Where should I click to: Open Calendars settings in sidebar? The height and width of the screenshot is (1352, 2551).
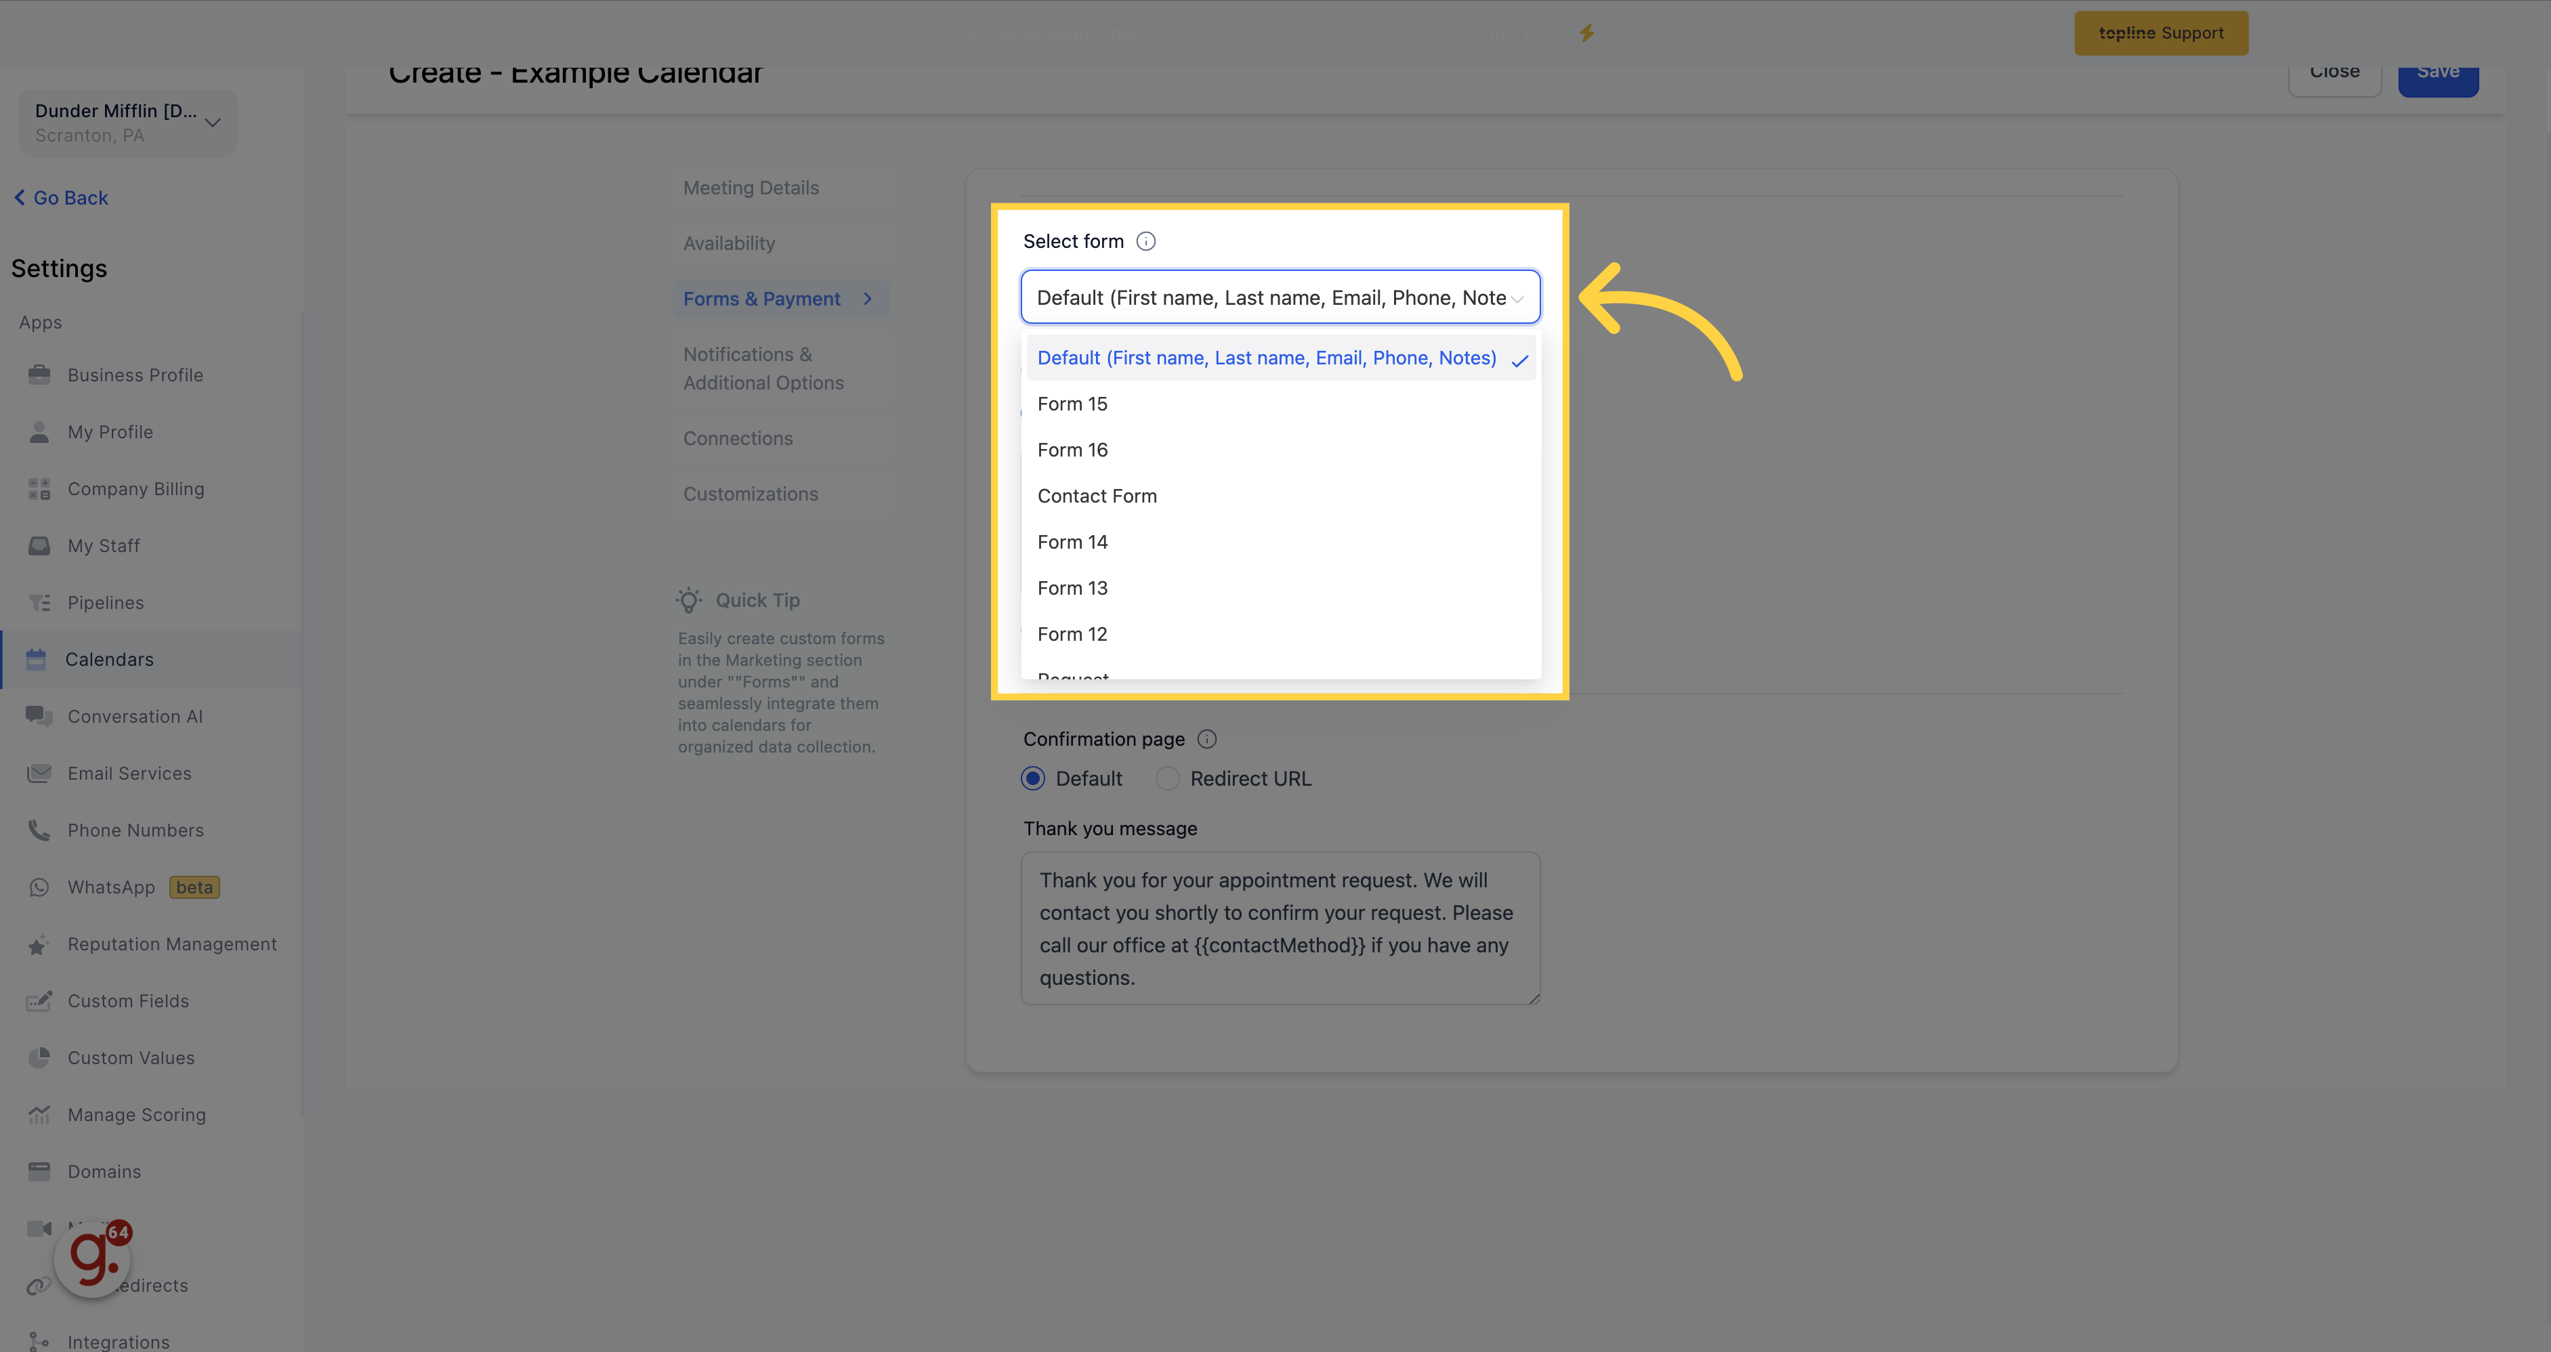[152, 660]
